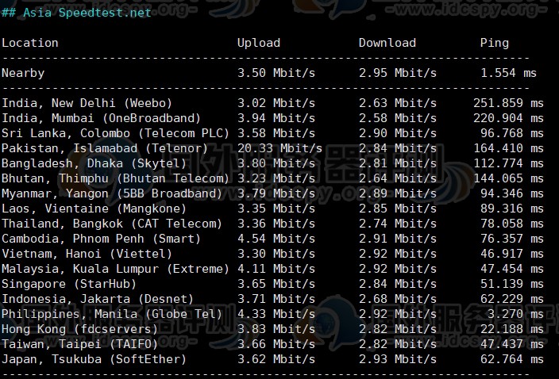Click the Vientaine ping value 89.316 ms
Viewport: 559px width, 379px height.
[512, 209]
